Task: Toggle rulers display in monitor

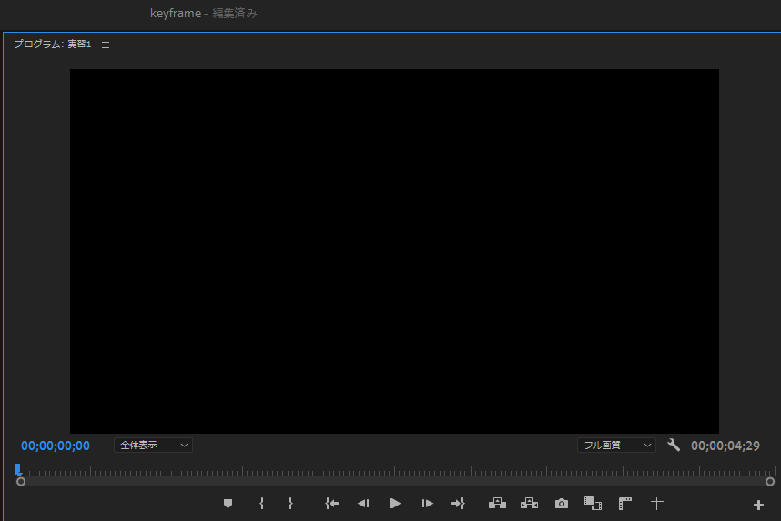Action: pyautogui.click(x=625, y=504)
